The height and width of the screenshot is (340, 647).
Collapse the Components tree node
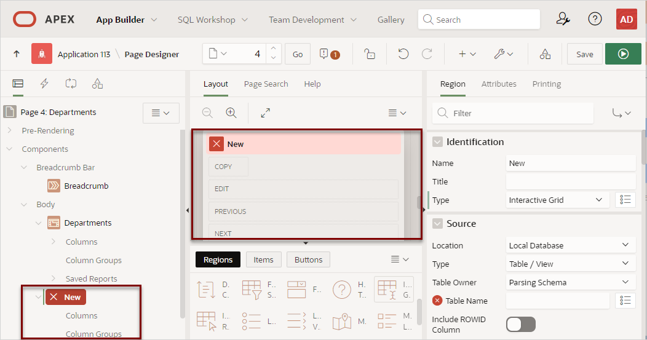(x=9, y=149)
